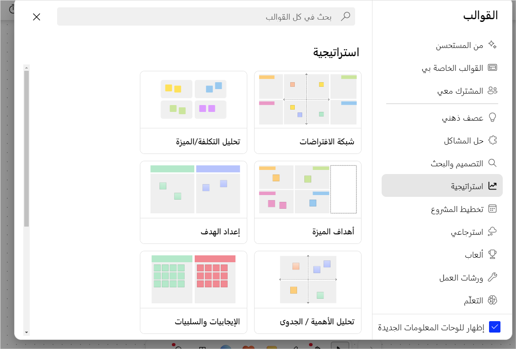Uncheck إظهار للوحات المعلومات الجديدة checkbox
This screenshot has width=516, height=349.
point(495,327)
